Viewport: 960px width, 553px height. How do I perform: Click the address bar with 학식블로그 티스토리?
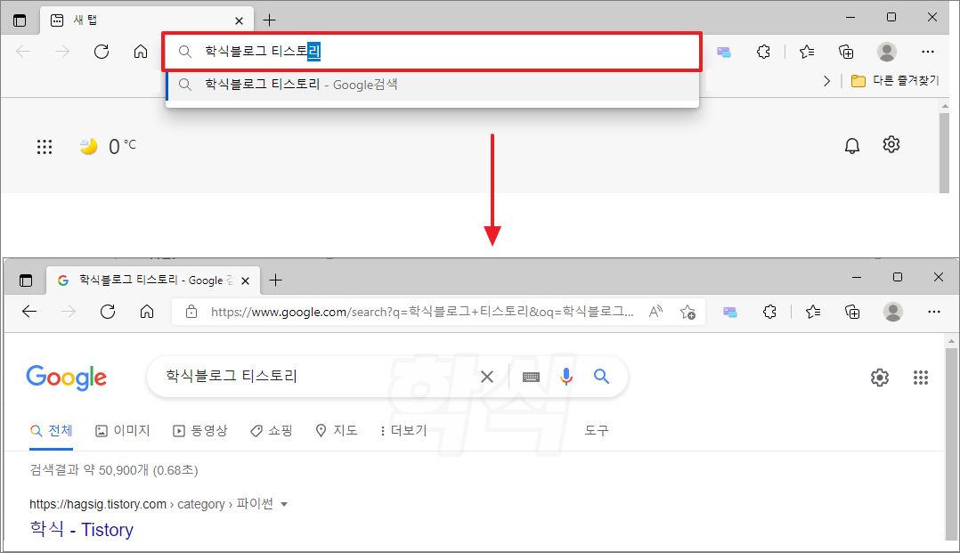pos(432,52)
